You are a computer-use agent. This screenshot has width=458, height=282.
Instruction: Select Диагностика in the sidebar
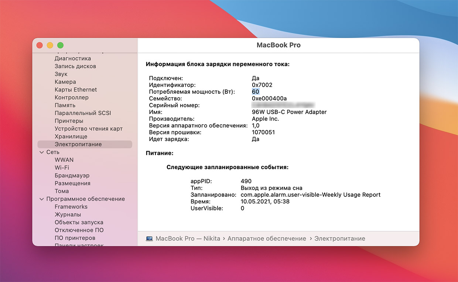click(x=73, y=58)
